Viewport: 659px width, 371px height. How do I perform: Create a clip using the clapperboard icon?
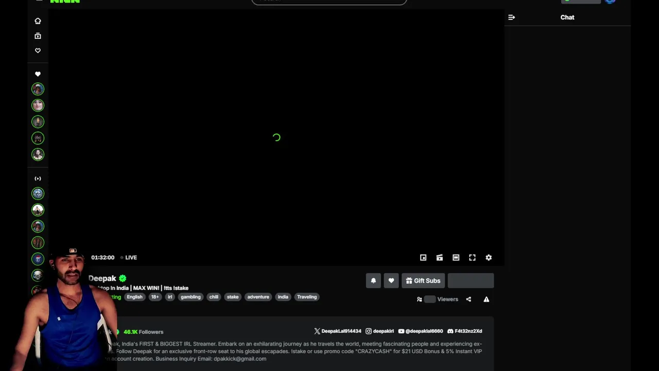tap(440, 258)
